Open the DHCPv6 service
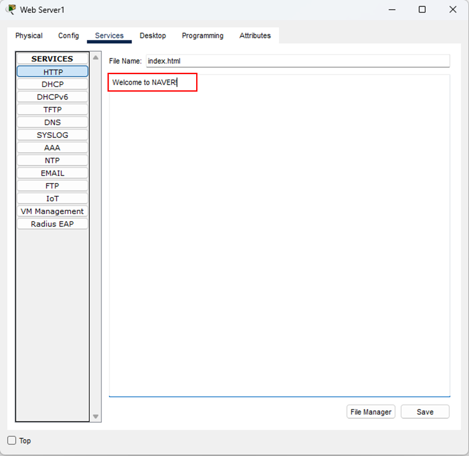This screenshot has width=469, height=456. coord(53,97)
